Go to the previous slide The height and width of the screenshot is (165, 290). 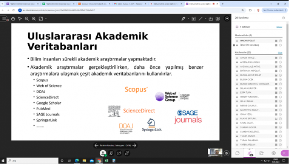[96, 146]
